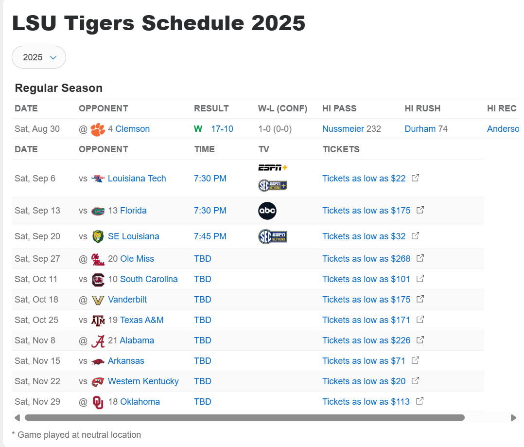This screenshot has height=447, width=524.
Task: Click the horizontal scrollbar thumb
Action: 245,418
